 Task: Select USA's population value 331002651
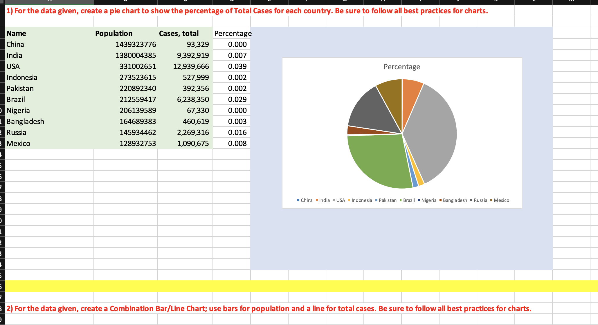click(x=138, y=66)
